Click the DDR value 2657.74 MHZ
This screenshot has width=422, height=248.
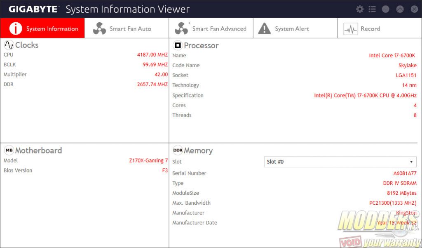click(x=152, y=84)
